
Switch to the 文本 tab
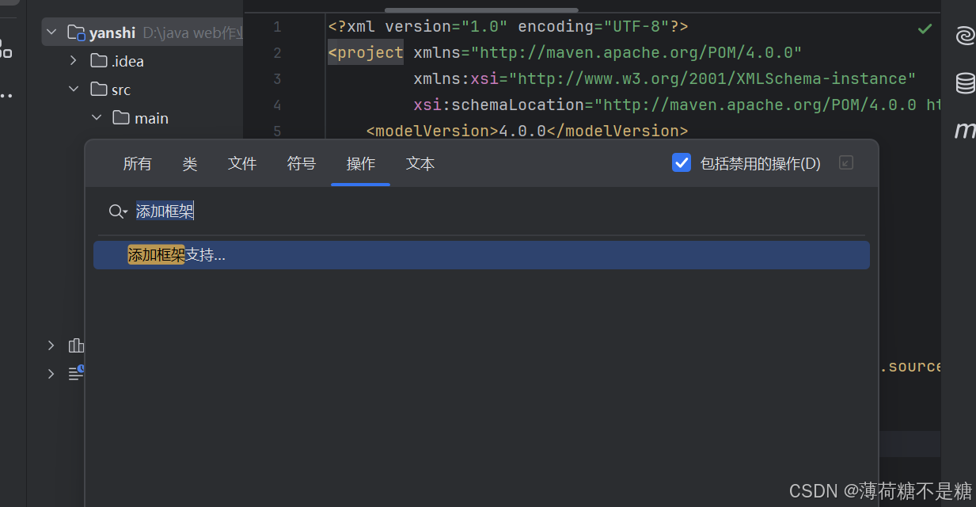420,163
